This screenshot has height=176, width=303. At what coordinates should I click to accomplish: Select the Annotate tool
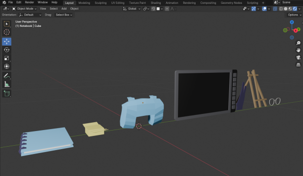tap(6, 76)
